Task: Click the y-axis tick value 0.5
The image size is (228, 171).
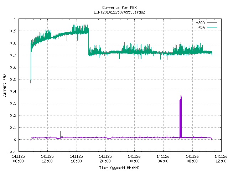Action: pyautogui.click(x=13, y=79)
